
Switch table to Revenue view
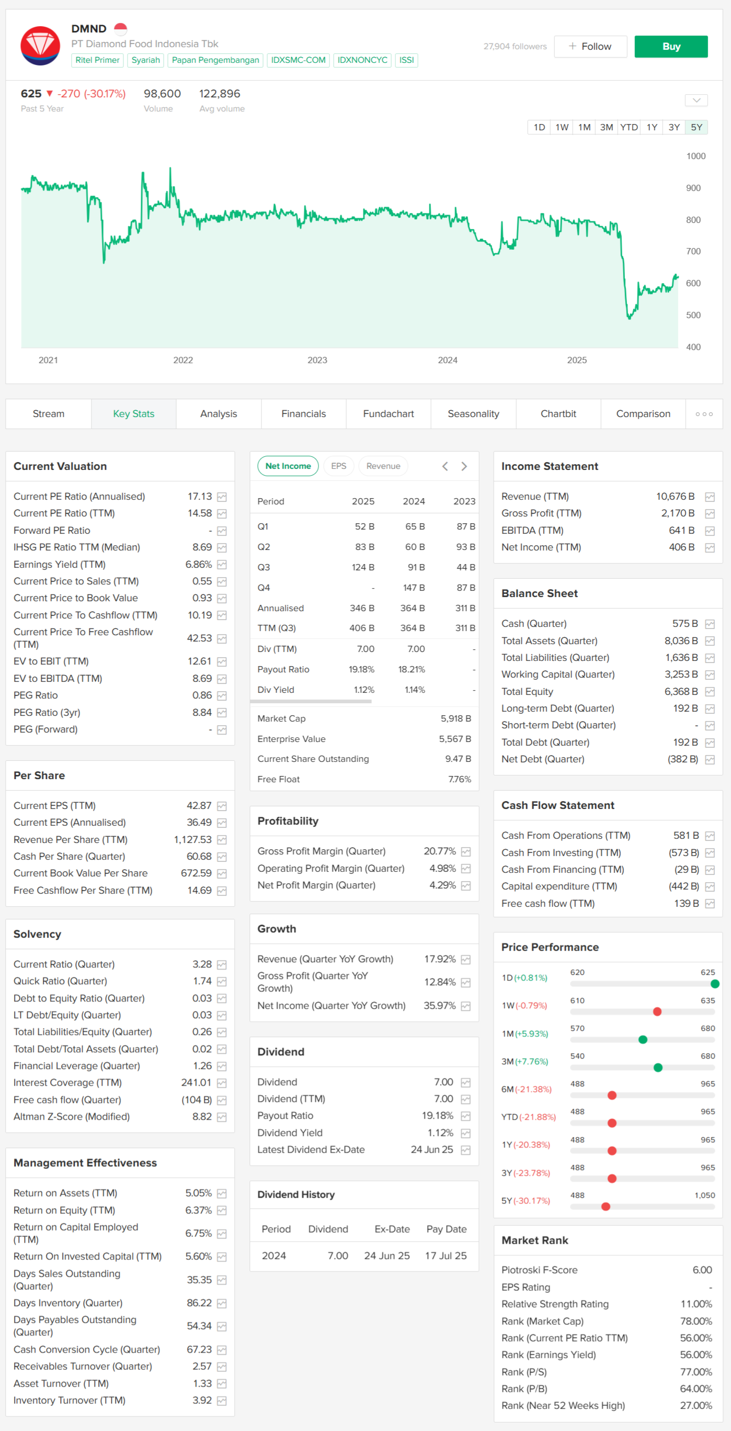click(383, 466)
